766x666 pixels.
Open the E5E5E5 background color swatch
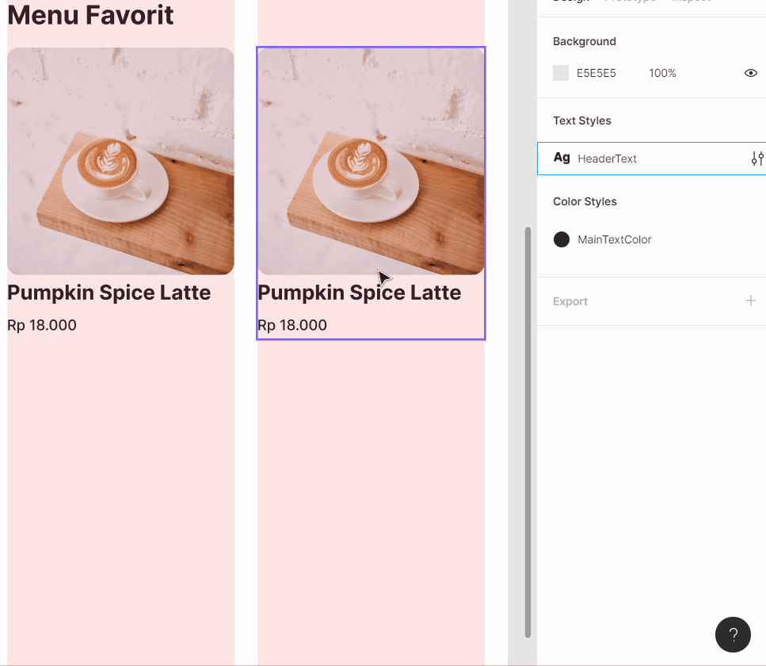pyautogui.click(x=561, y=73)
